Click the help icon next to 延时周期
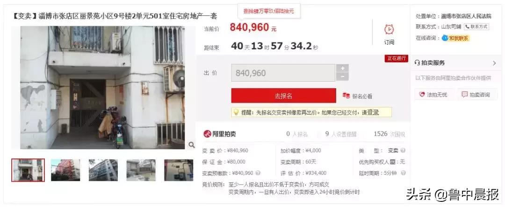Viewport: 505px width, 207px height. click(403, 173)
